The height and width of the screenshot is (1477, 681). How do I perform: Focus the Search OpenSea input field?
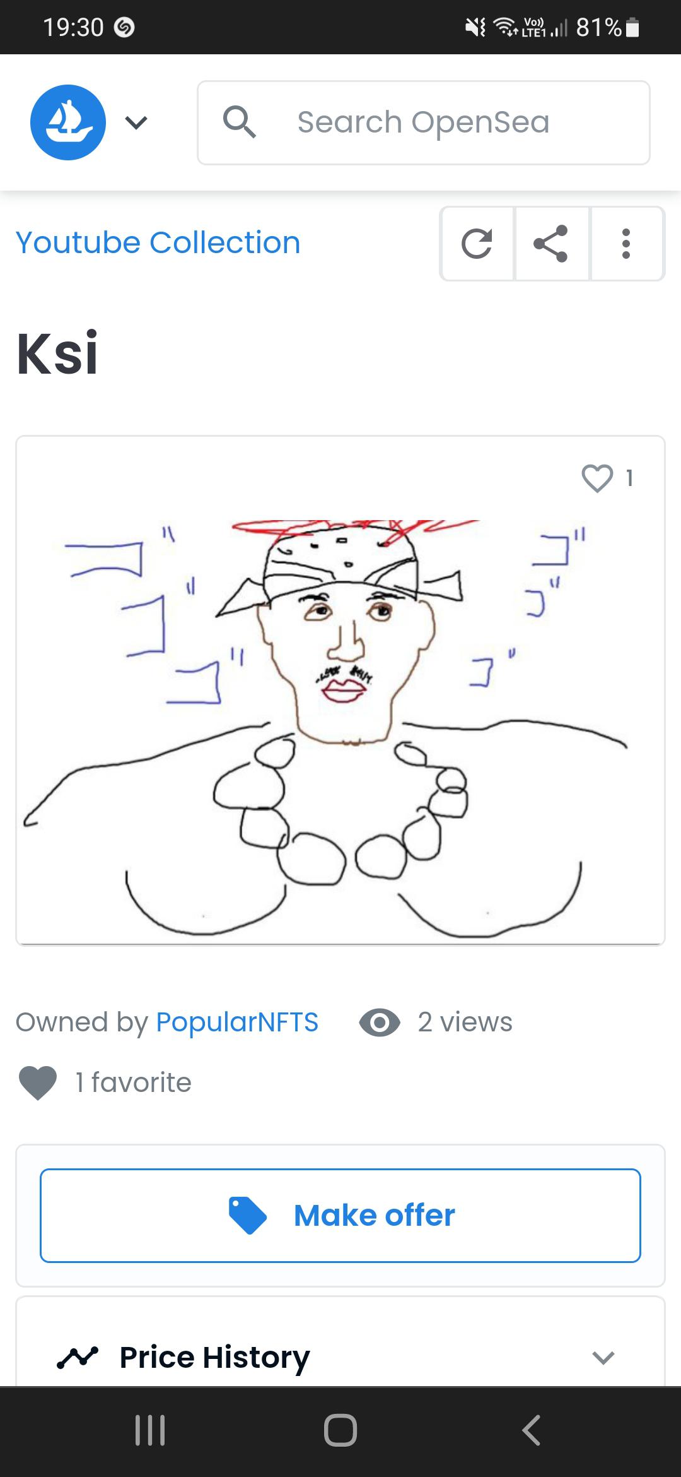click(x=423, y=122)
